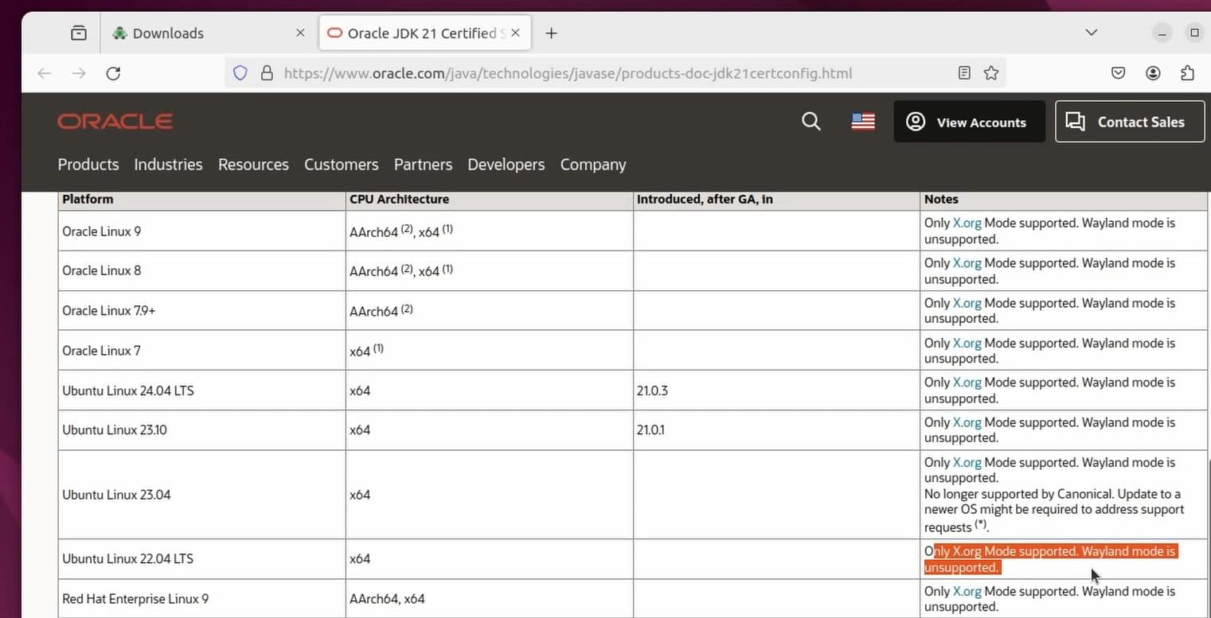Viewport: 1211px width, 618px height.
Task: Select the Oracle Linux 7.9+ cell
Action: click(x=201, y=310)
